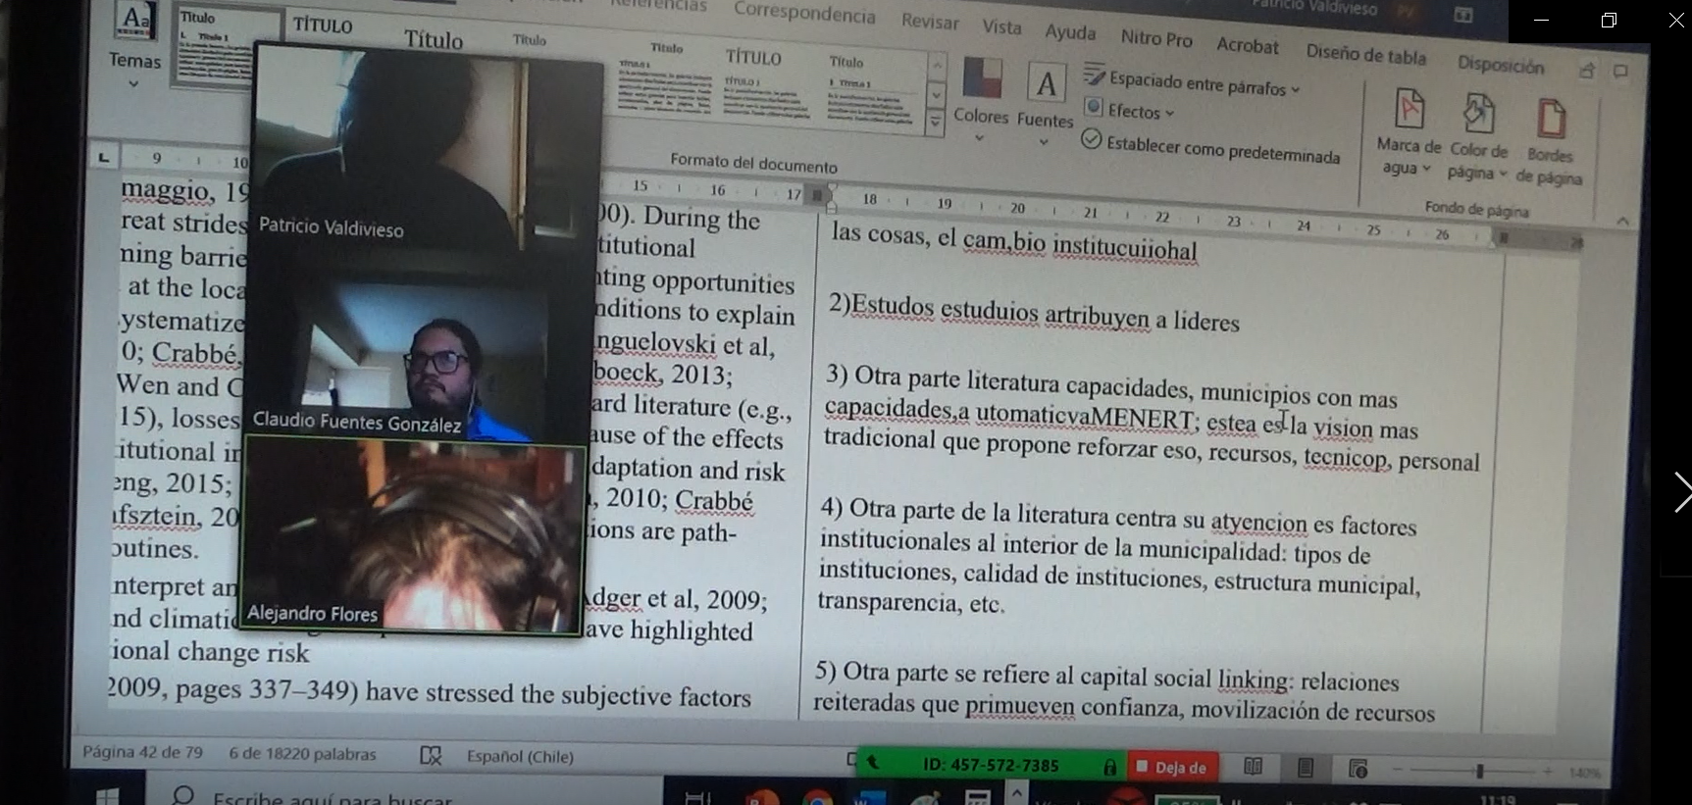The width and height of the screenshot is (1692, 805).
Task: Open the Windows Start menu
Action: [x=106, y=796]
